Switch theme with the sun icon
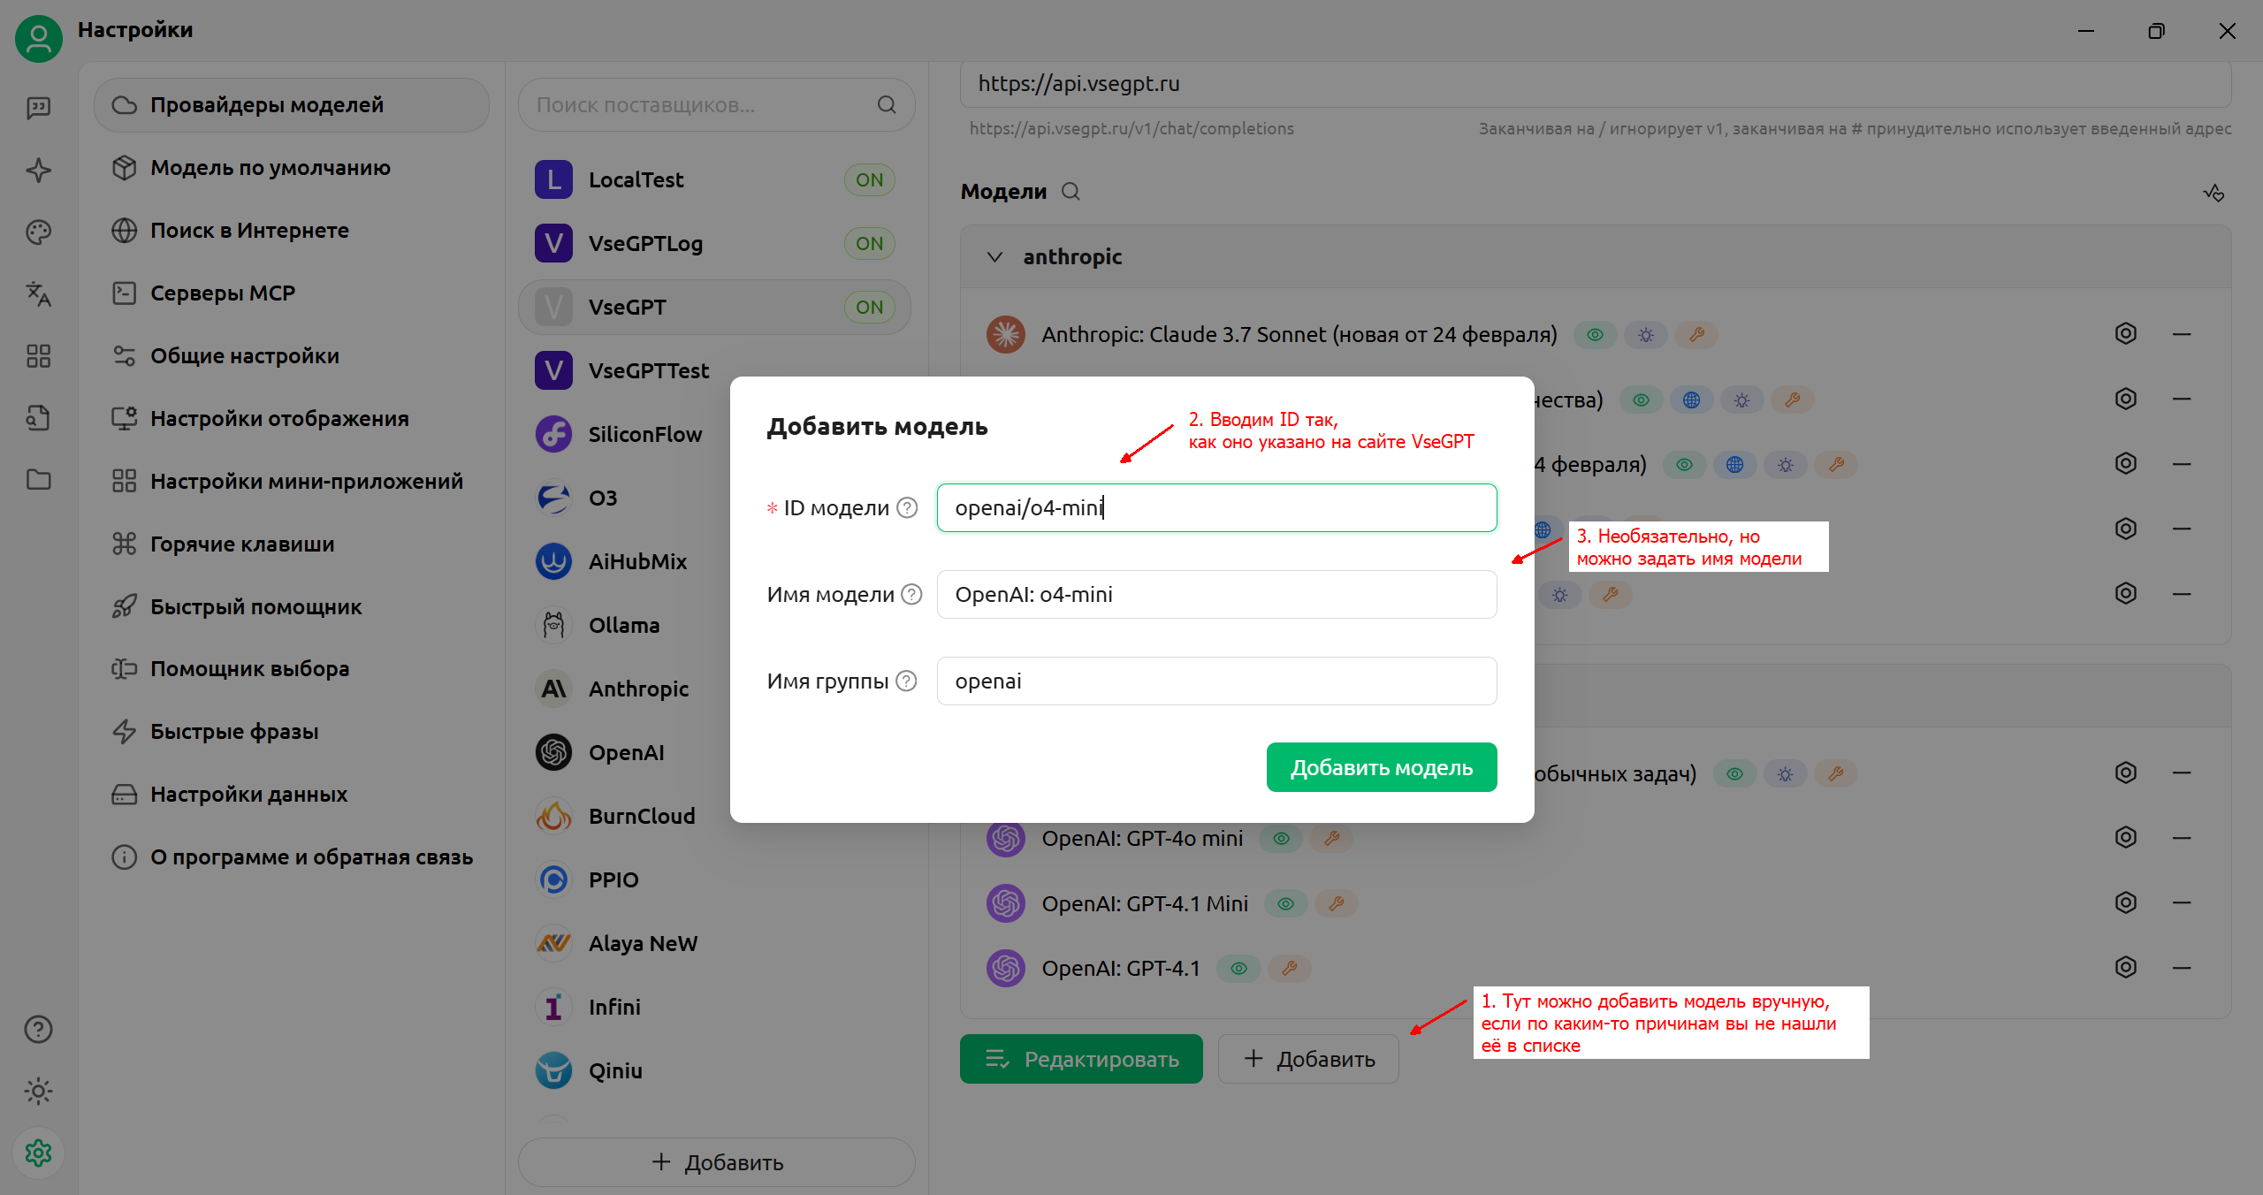 coord(38,1091)
